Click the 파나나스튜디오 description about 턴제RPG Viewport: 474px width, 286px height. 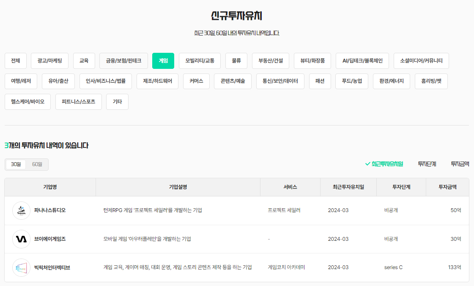(153, 210)
